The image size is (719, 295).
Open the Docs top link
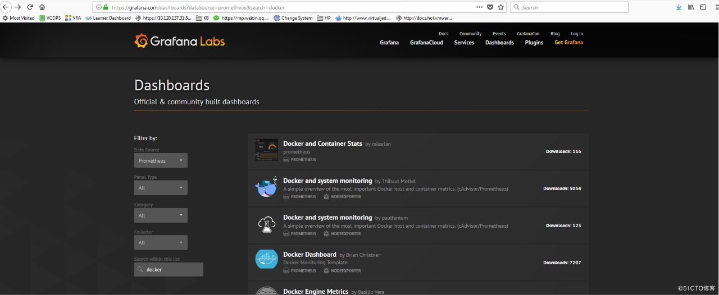click(443, 34)
